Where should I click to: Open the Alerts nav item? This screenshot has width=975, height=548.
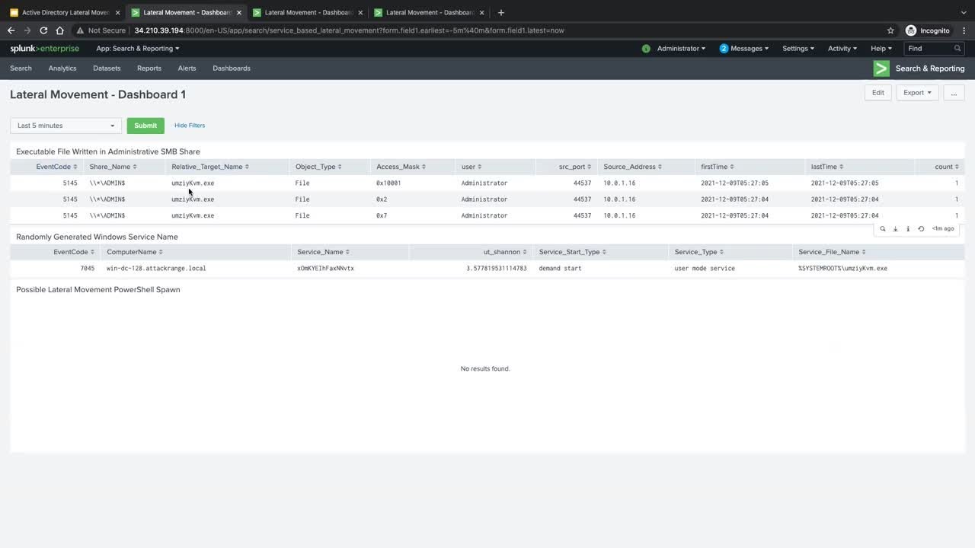(187, 68)
